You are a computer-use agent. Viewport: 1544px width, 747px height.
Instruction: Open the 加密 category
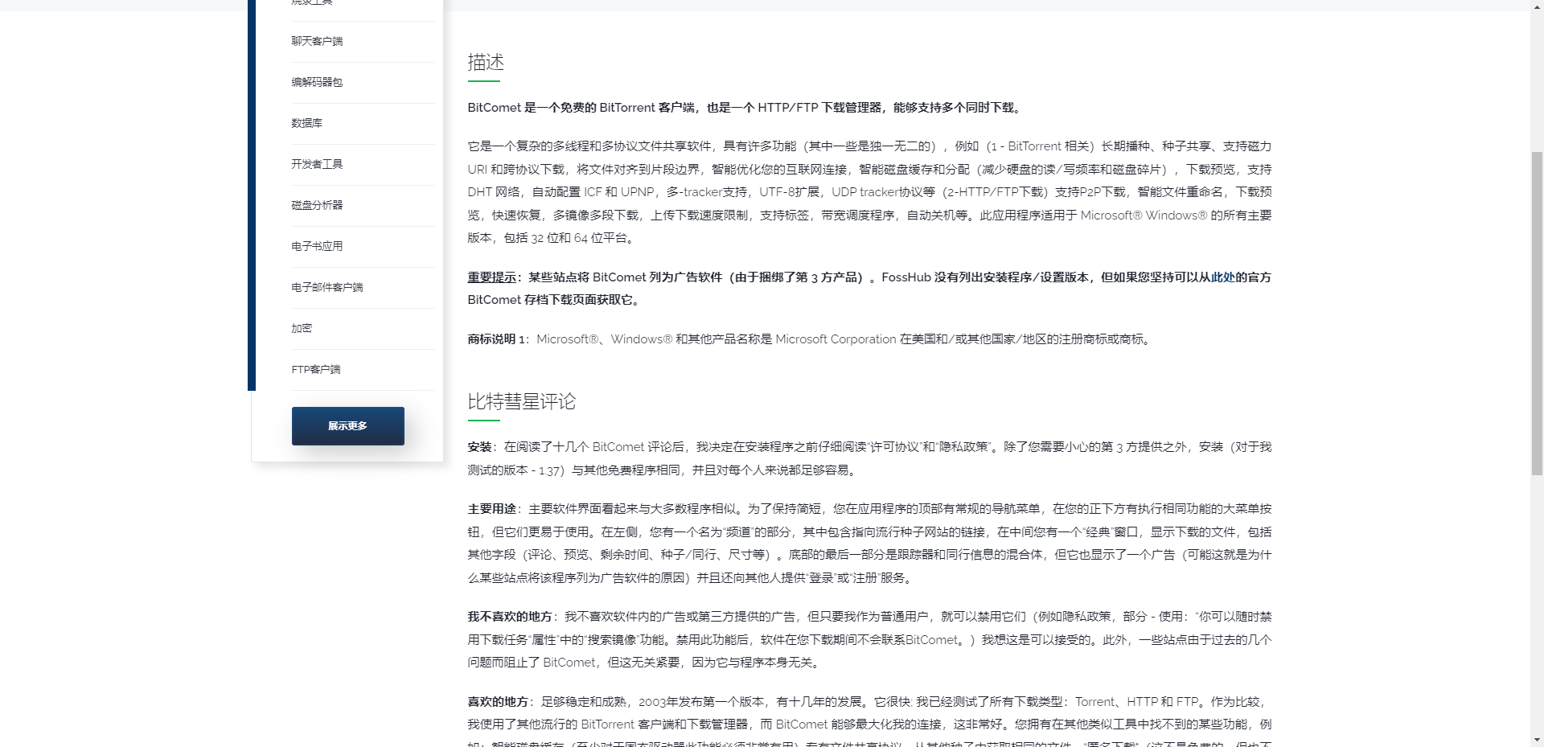pos(302,328)
